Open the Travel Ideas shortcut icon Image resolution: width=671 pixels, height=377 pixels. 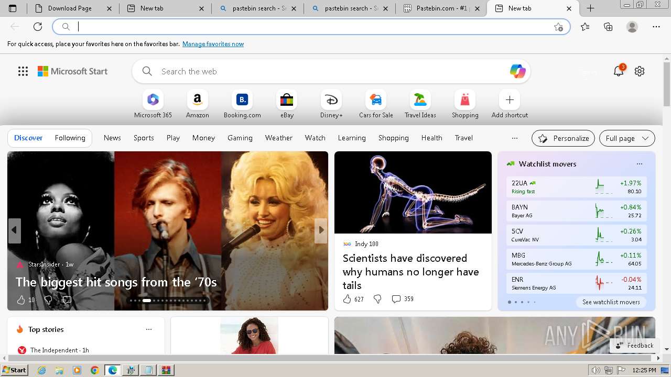point(420,99)
